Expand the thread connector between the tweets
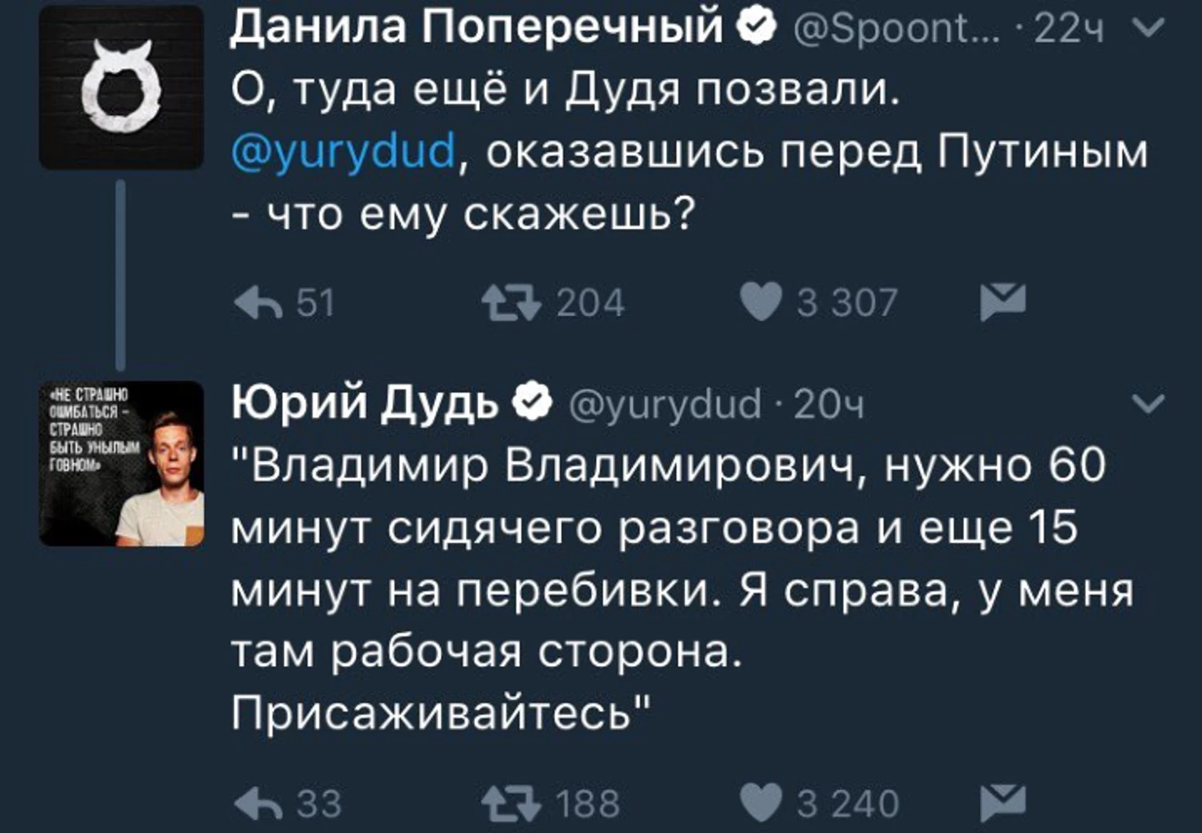 [122, 272]
